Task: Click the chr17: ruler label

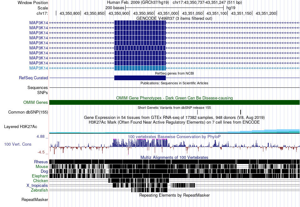Action: [x=42, y=13]
